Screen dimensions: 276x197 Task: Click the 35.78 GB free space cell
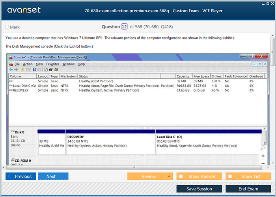(200, 85)
